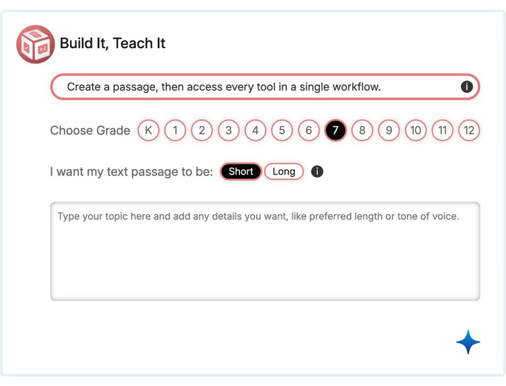506x386 pixels.
Task: Click the selected grade 7 button
Action: [x=335, y=131]
